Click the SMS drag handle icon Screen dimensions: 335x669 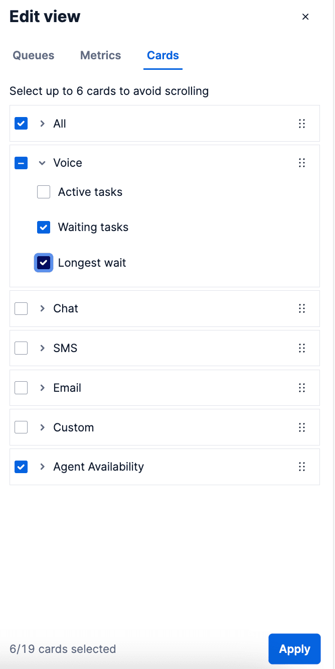(x=302, y=348)
